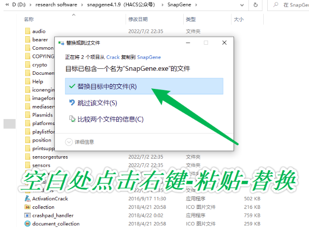Image resolution: width=309 pixels, height=237 pixels.
Task: Select the iconengin folder icon
Action: coord(28,90)
